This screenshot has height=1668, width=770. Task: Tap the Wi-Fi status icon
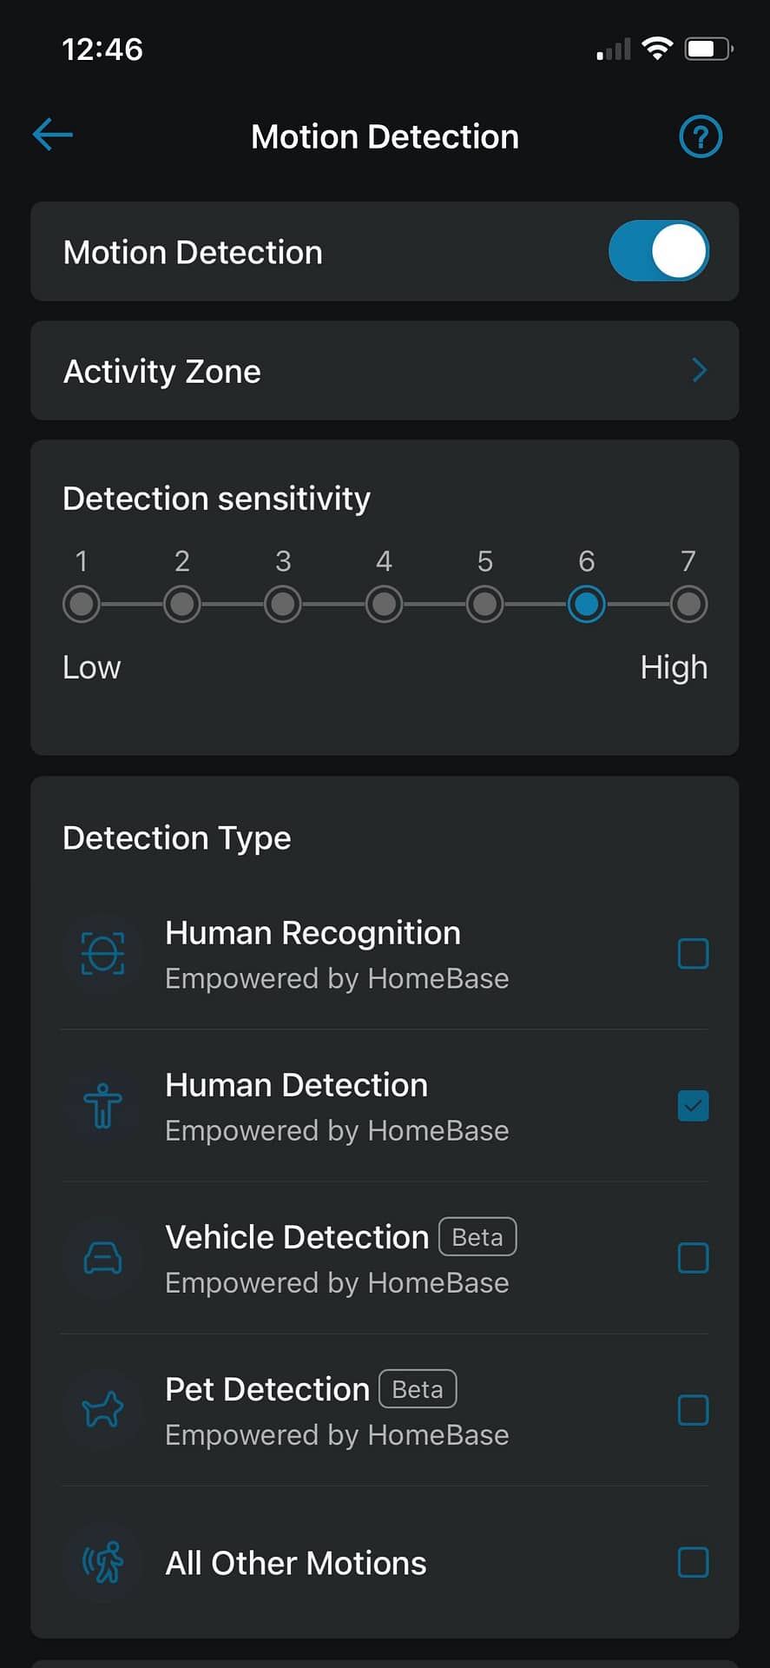657,49
